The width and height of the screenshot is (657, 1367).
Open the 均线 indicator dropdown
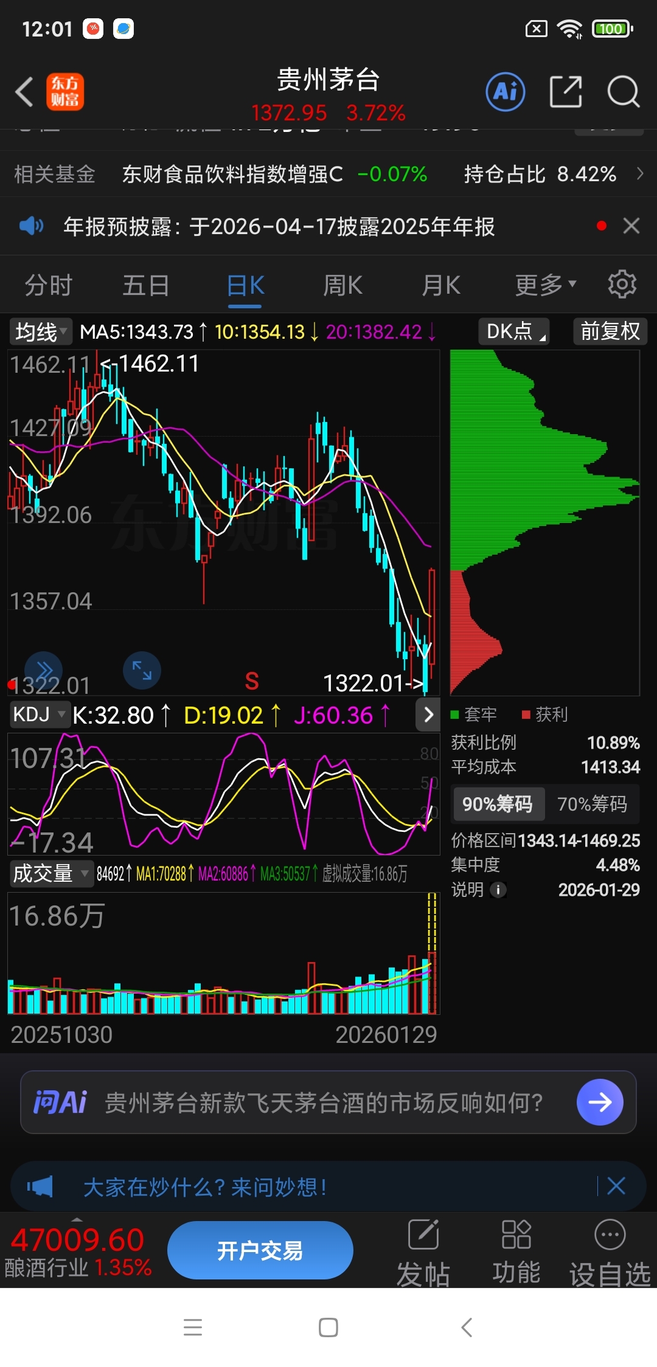41,331
